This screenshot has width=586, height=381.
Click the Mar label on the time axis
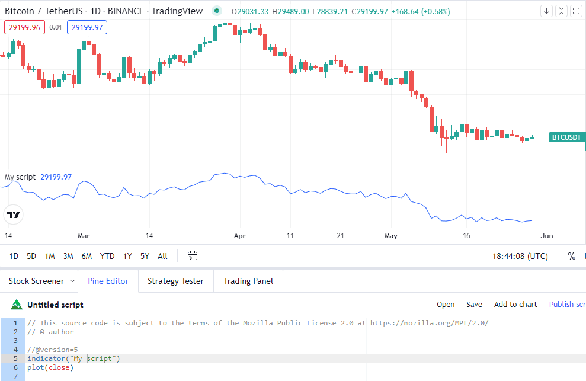point(84,236)
